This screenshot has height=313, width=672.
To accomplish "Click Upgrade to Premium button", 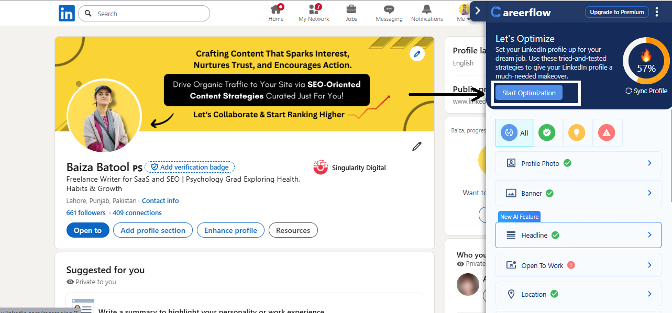I will pyautogui.click(x=616, y=12).
